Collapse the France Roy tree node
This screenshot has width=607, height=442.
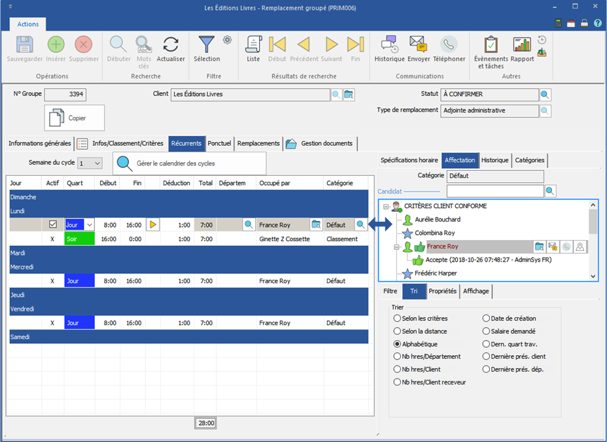(396, 246)
